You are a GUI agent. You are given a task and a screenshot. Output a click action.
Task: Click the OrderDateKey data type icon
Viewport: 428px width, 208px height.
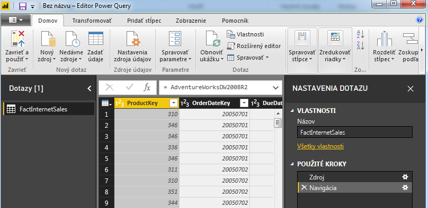click(185, 103)
